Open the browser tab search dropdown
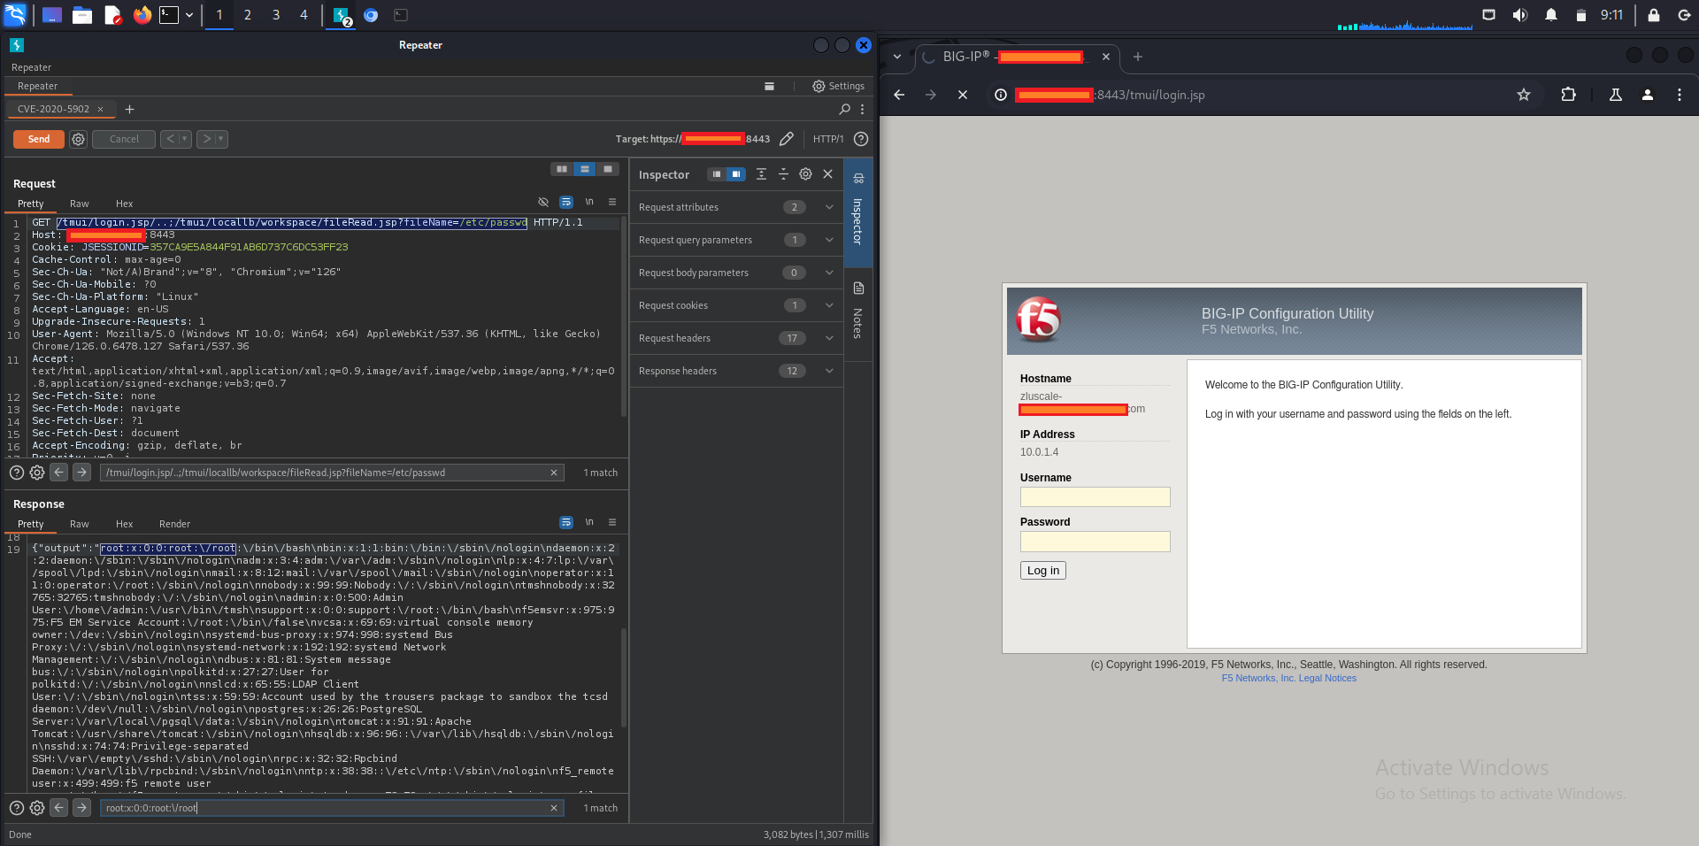Screen dimensions: 1699x846 [x=897, y=57]
